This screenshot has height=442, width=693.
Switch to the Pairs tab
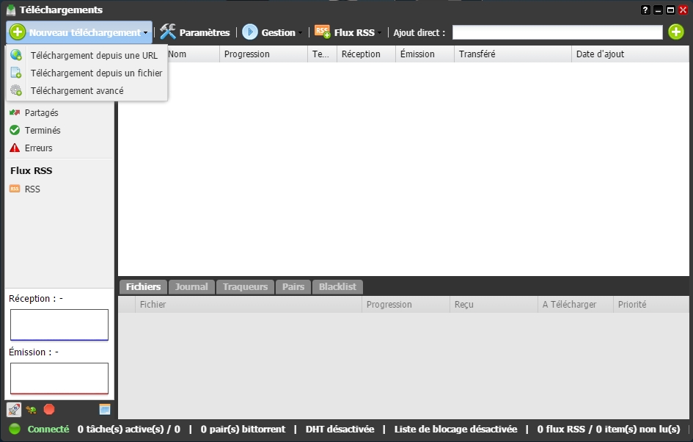[293, 286]
